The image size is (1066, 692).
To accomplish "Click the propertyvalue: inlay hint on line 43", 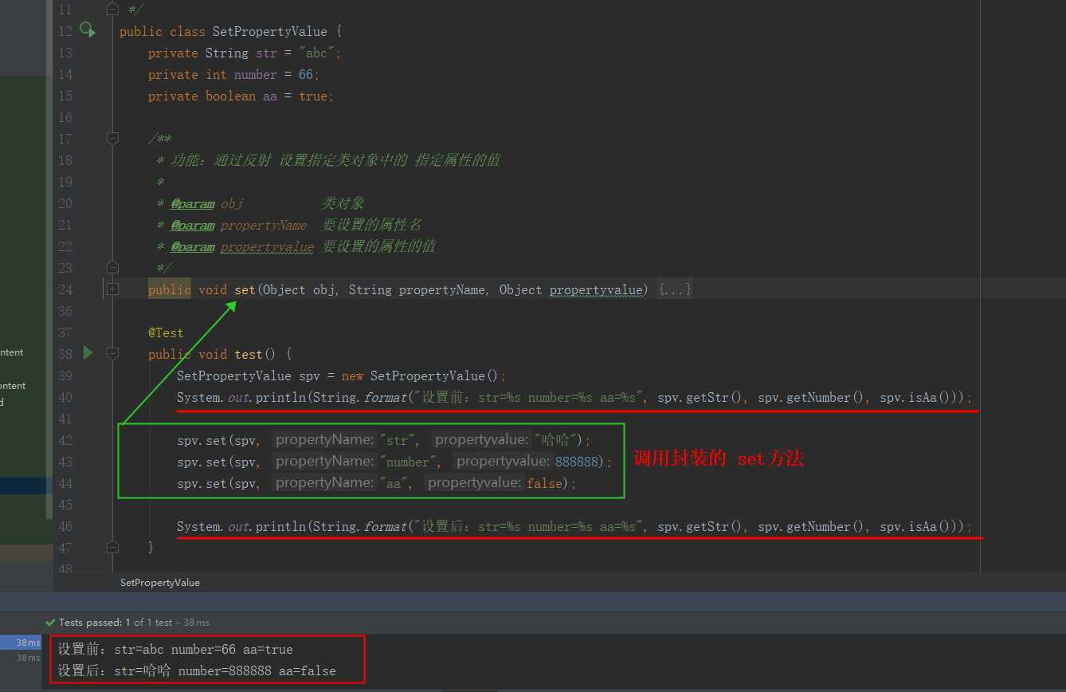I will point(504,462).
